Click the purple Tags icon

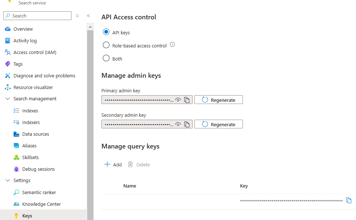click(8, 64)
